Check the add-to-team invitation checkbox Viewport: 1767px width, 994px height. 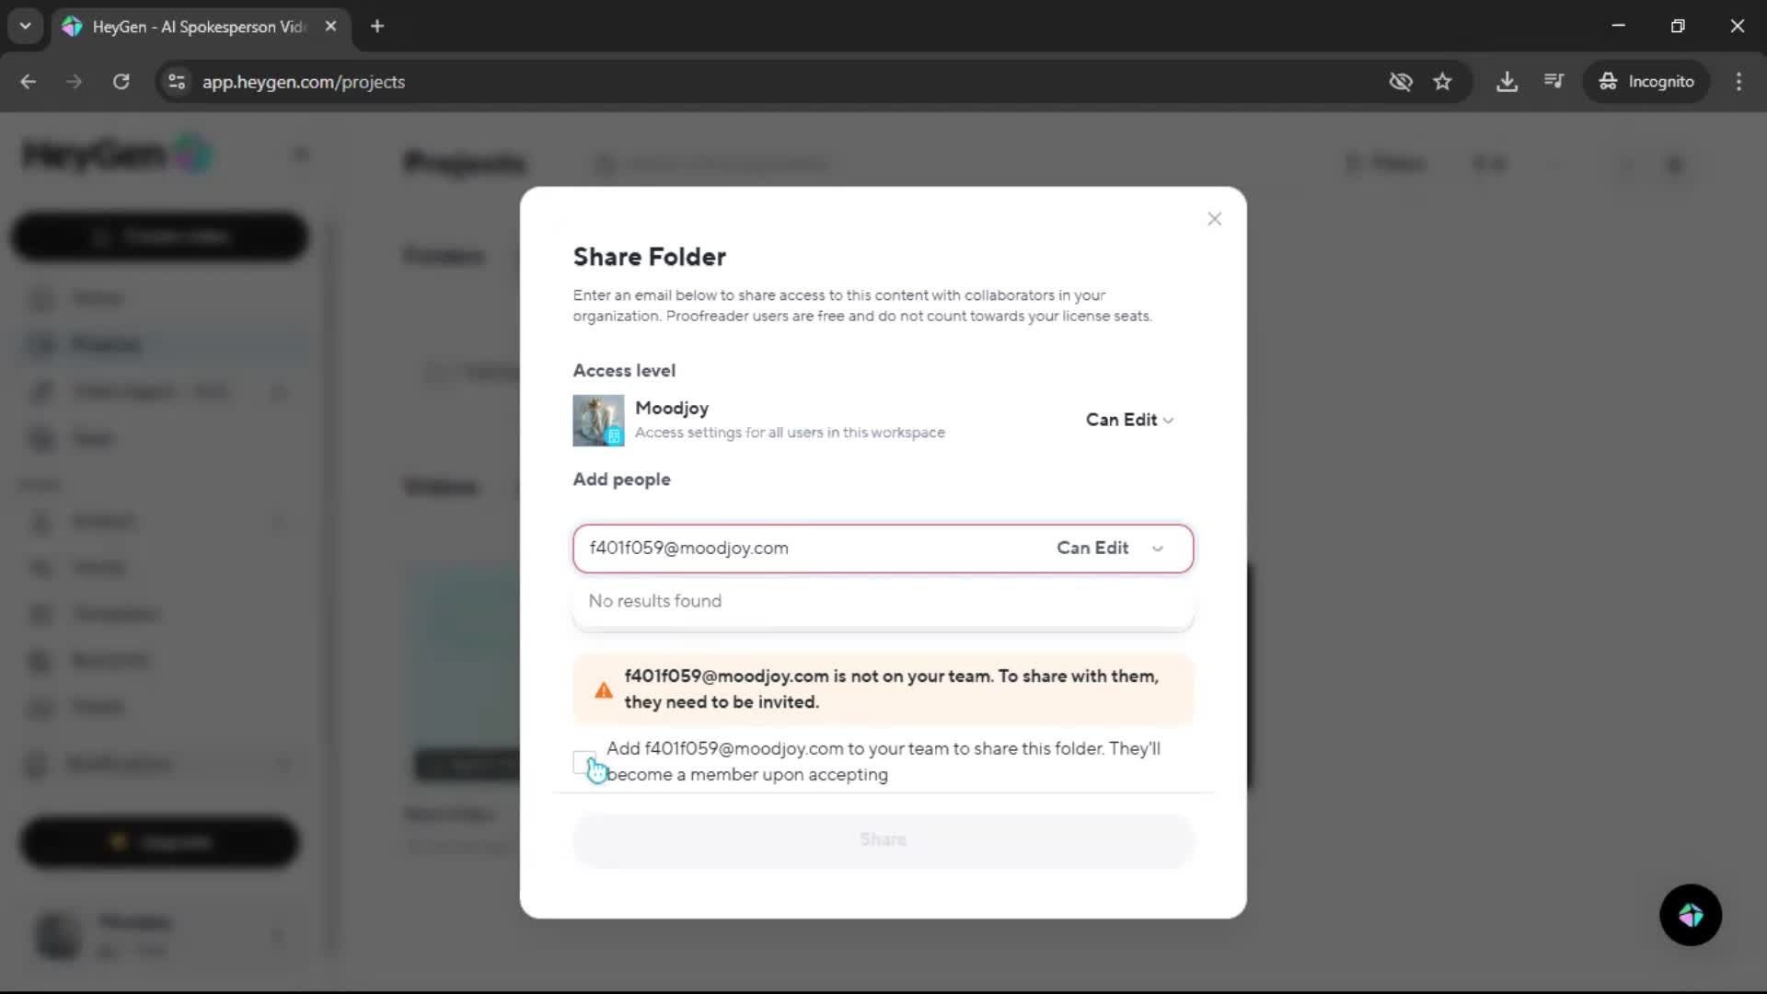point(583,762)
